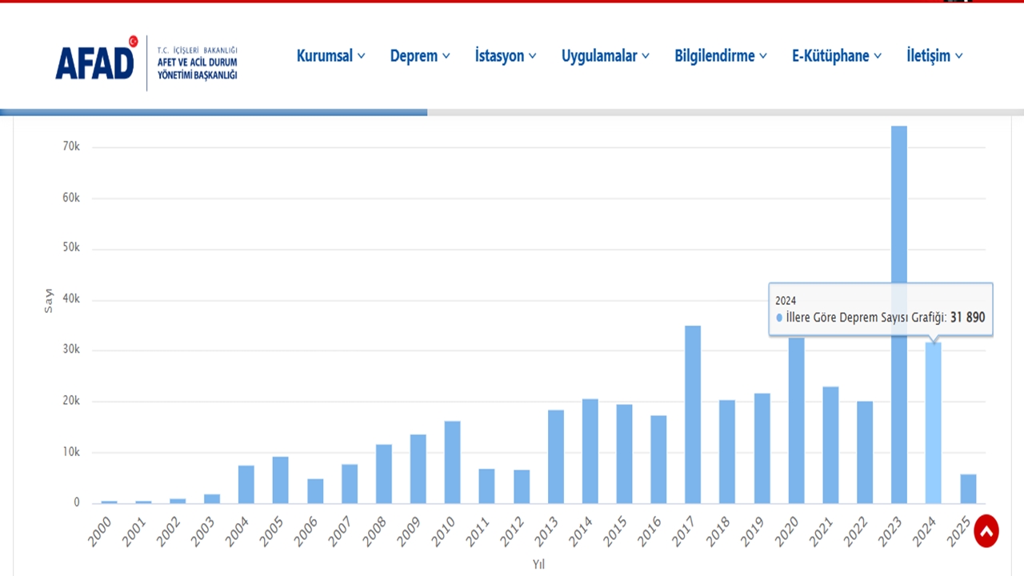Expand the chevron next to İstasyon
The width and height of the screenshot is (1024, 576).
532,56
